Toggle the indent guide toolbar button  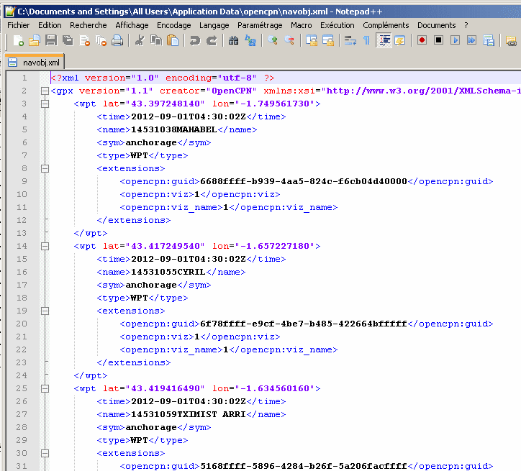[384, 41]
